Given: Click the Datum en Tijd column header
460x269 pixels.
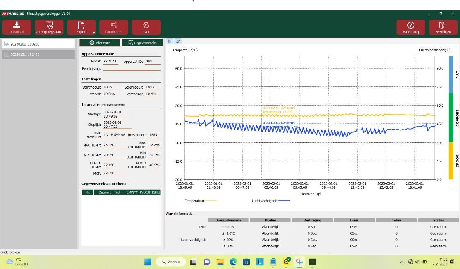Looking at the screenshot, I should [109, 192].
